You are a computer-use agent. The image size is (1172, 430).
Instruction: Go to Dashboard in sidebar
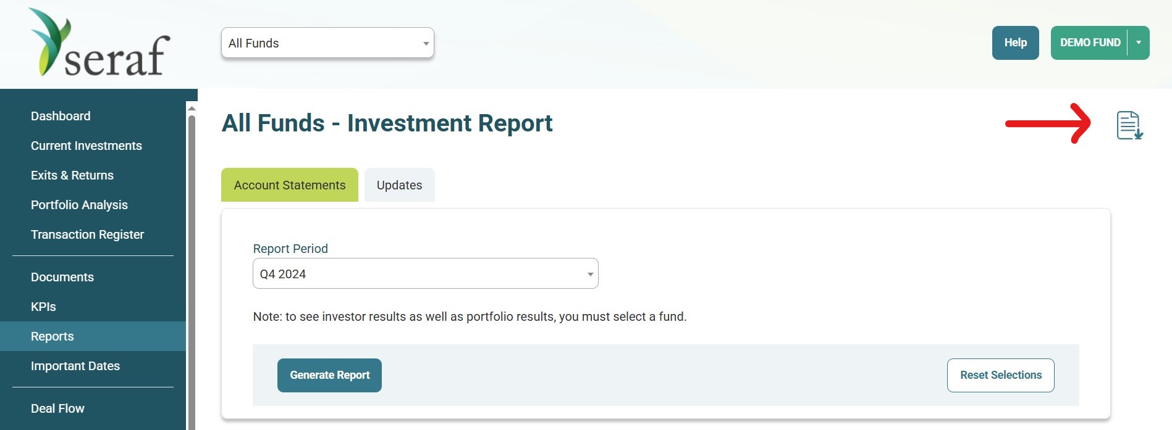point(61,116)
